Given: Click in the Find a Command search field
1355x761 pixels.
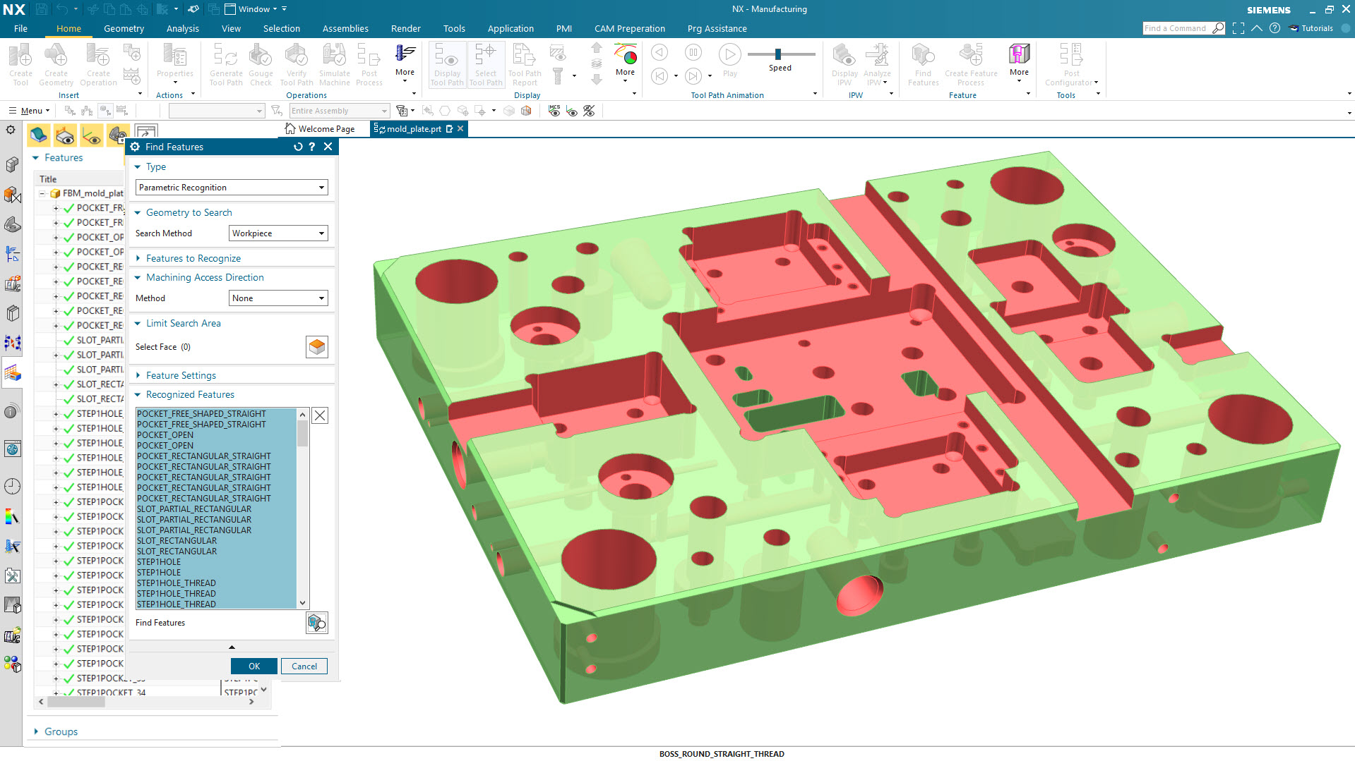Looking at the screenshot, I should click(x=1178, y=28).
